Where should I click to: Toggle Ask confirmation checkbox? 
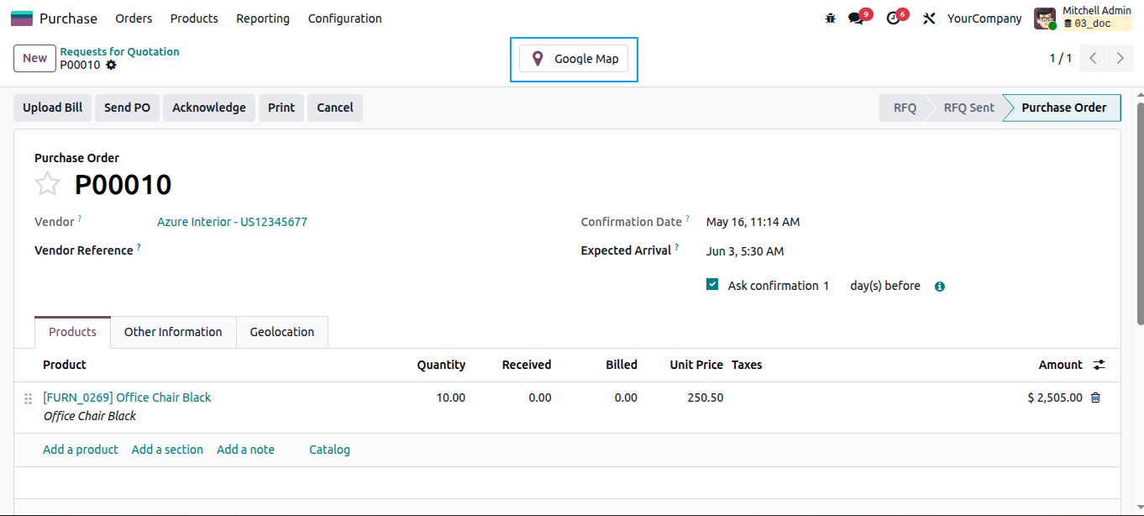[x=712, y=285]
